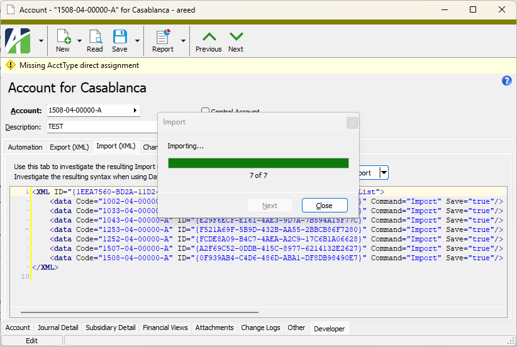The image size is (517, 347).
Task: Click the yellow warning icon in the message bar
Action: pyautogui.click(x=11, y=65)
